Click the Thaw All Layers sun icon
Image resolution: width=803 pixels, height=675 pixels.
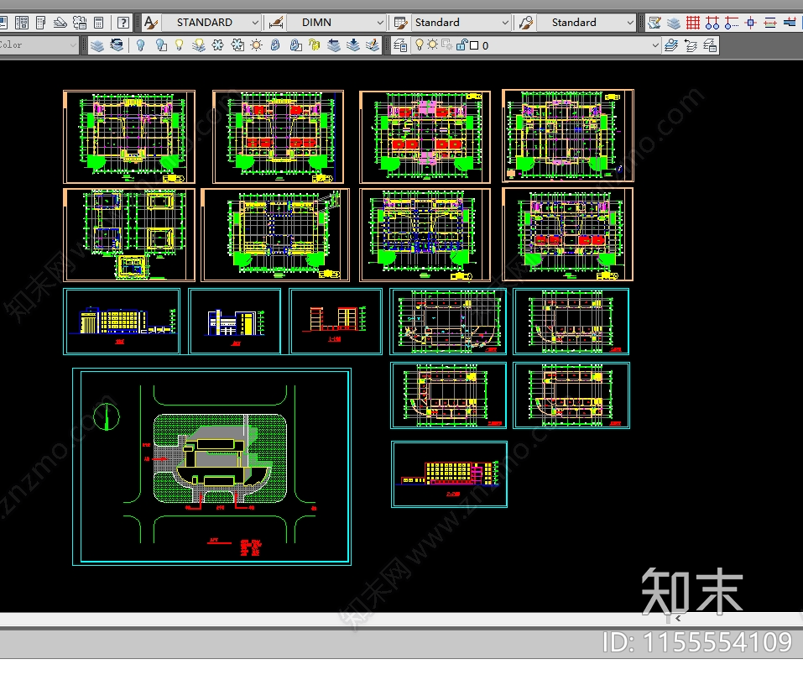257,45
